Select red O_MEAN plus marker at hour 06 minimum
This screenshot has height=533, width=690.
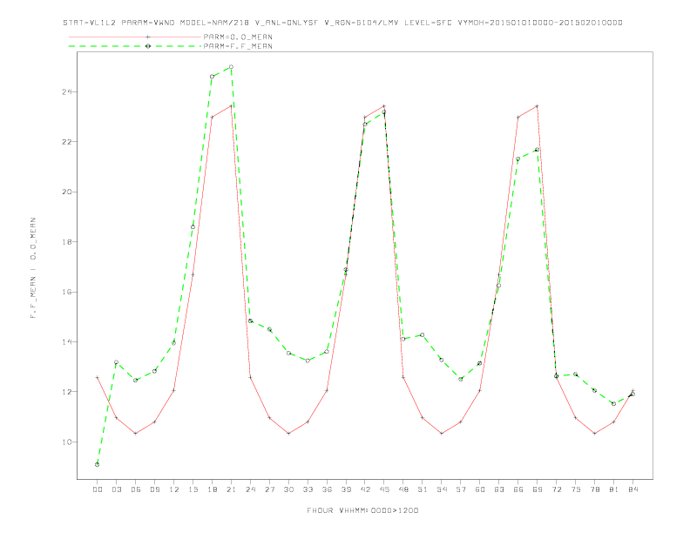(x=136, y=434)
